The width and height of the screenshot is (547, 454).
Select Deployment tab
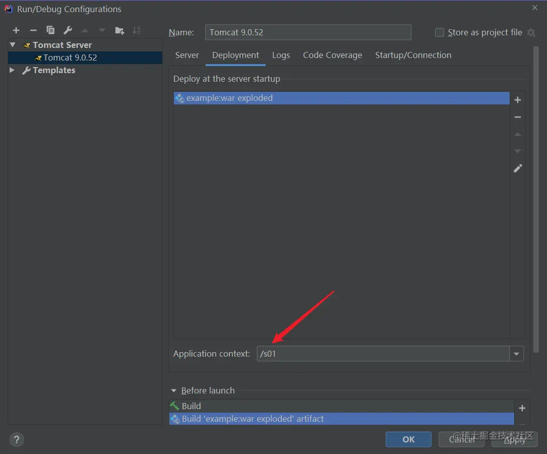[x=235, y=55]
